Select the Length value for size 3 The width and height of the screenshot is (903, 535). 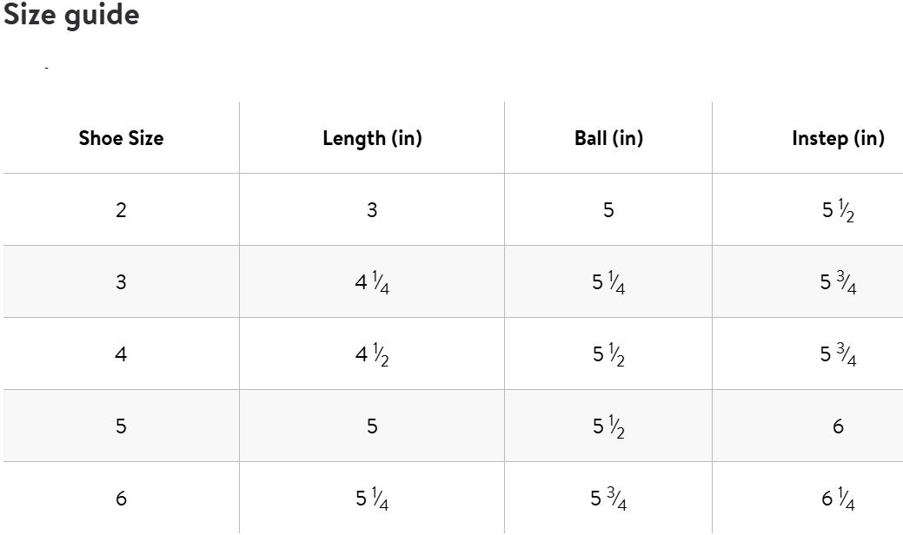coord(372,282)
